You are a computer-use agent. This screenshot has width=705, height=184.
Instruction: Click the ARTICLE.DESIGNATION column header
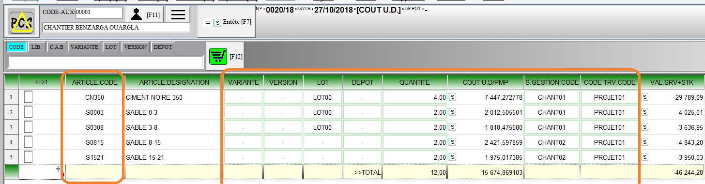pyautogui.click(x=174, y=82)
